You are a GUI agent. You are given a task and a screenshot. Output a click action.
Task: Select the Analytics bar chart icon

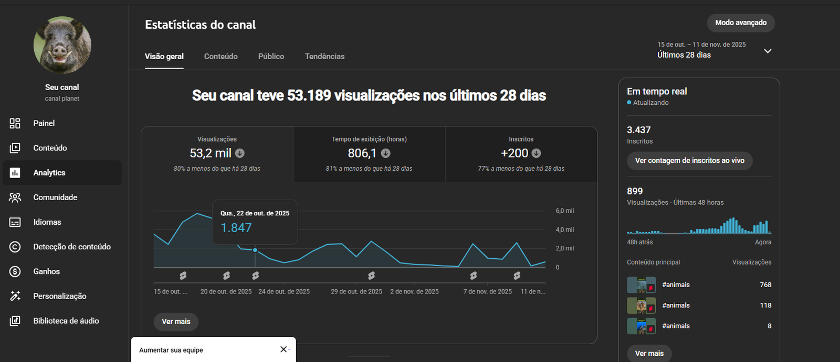pos(15,173)
